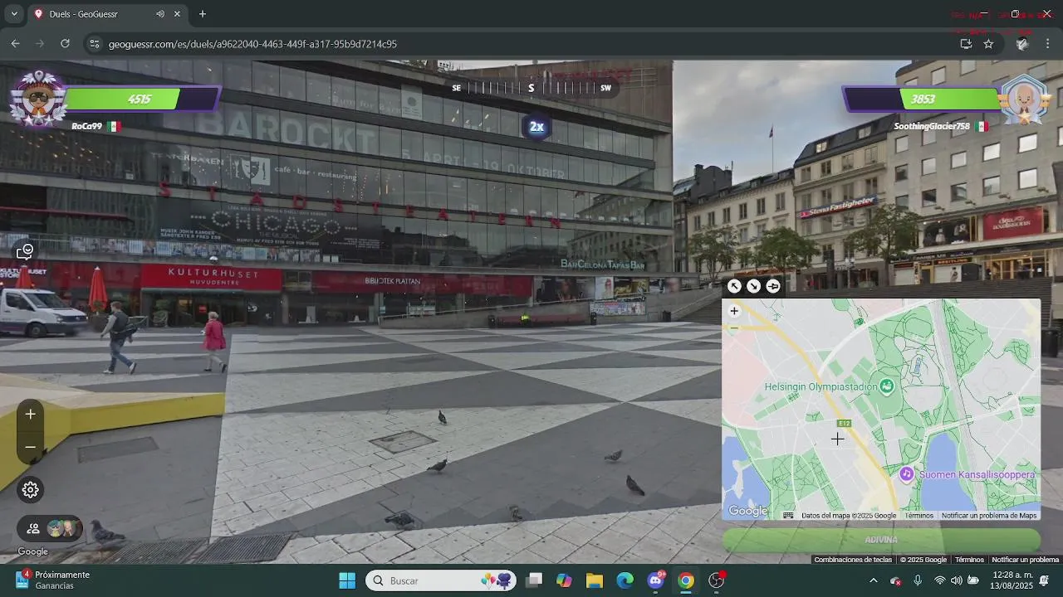
Task: Open browser extension profile icon
Action: click(1022, 44)
